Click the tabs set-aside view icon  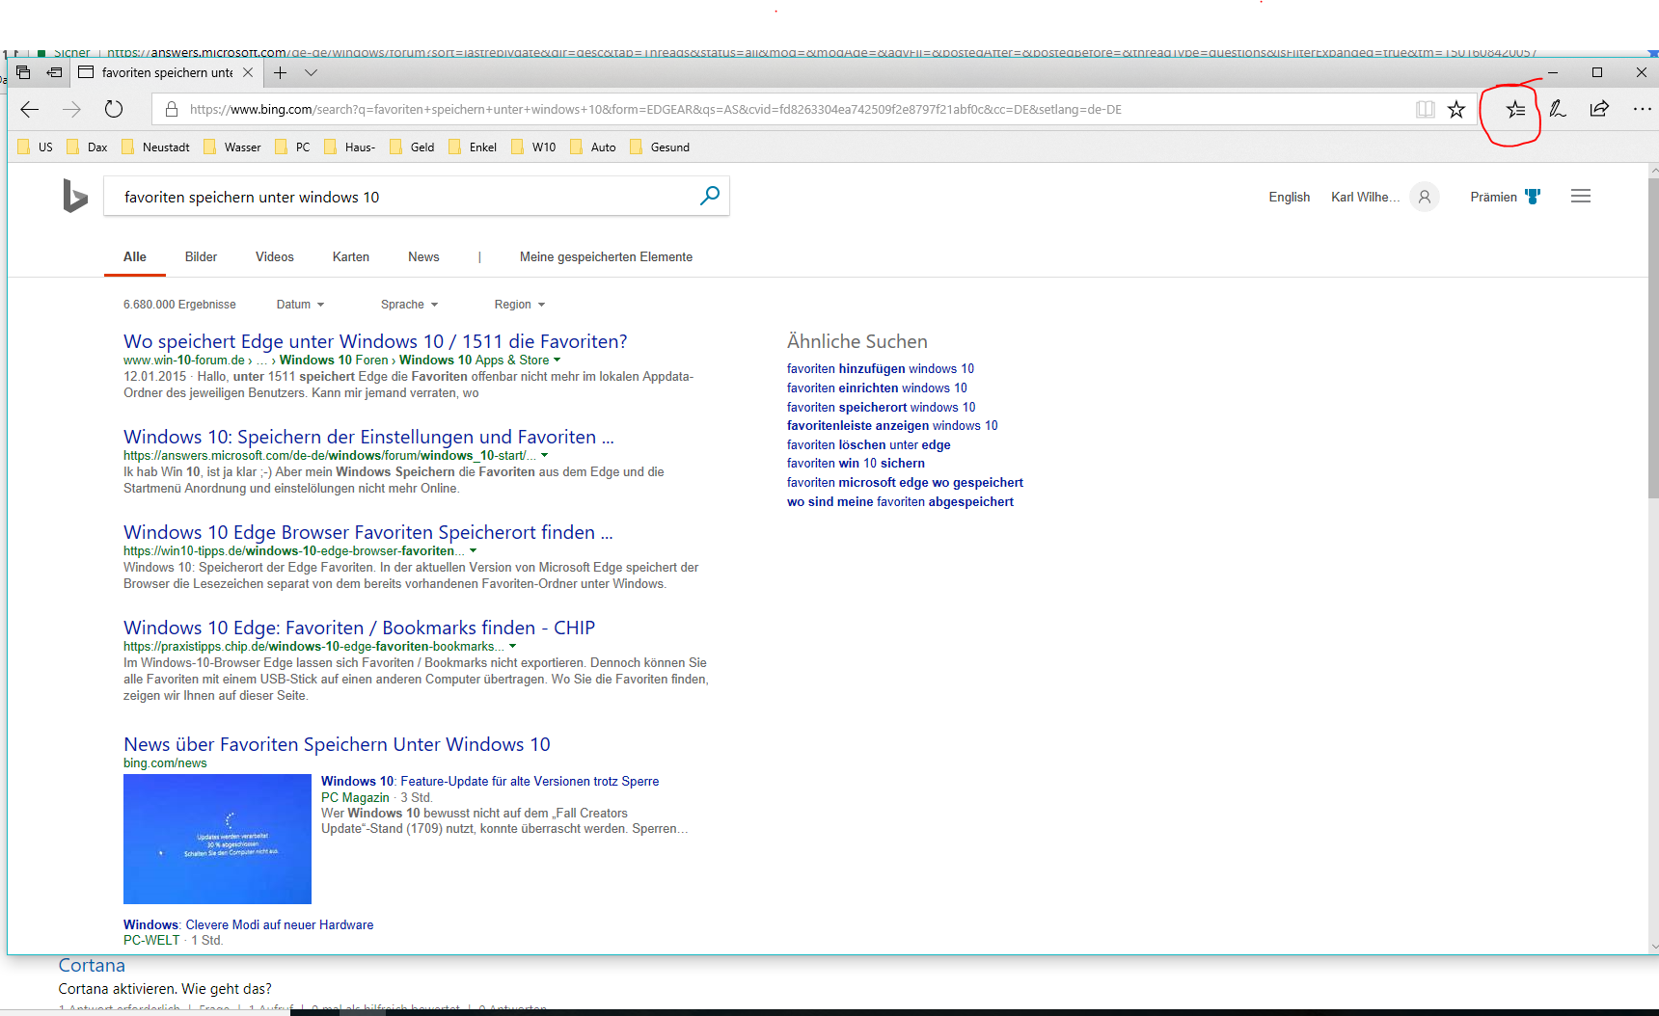(x=24, y=72)
